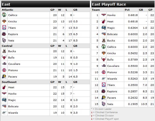Image resolution: width=155 pixels, height=121 pixels.
Task: Click the Southeast division header label
Action: click(9, 82)
